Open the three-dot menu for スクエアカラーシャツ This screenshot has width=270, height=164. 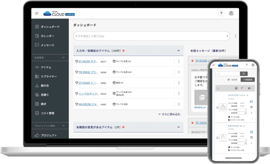(x=252, y=113)
